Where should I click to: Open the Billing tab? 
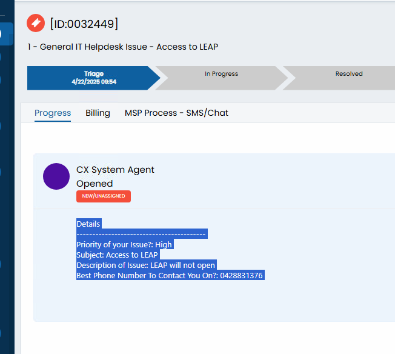(x=98, y=113)
